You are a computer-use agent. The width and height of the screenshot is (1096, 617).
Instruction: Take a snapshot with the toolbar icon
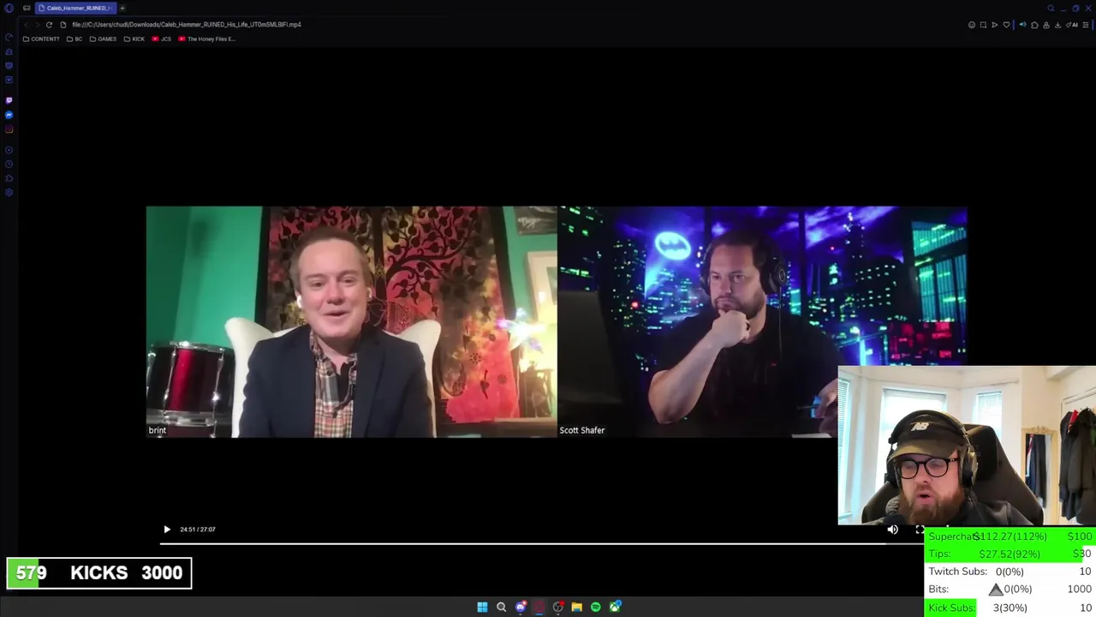983,25
